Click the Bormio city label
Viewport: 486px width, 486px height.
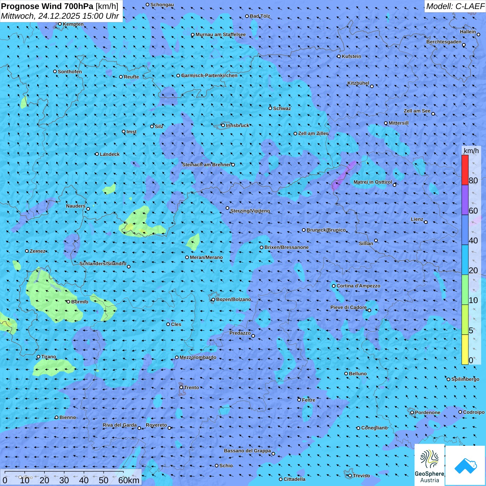tap(79, 302)
